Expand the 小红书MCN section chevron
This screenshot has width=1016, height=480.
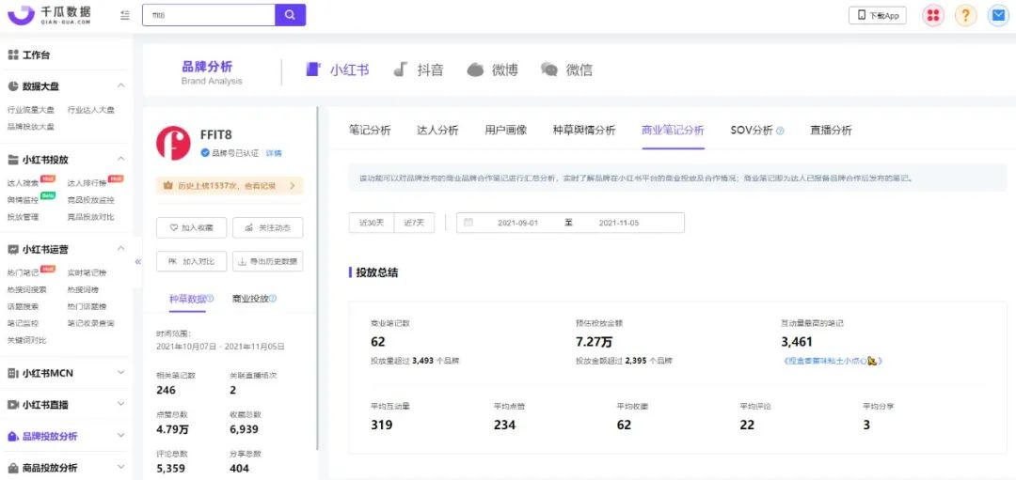[121, 373]
